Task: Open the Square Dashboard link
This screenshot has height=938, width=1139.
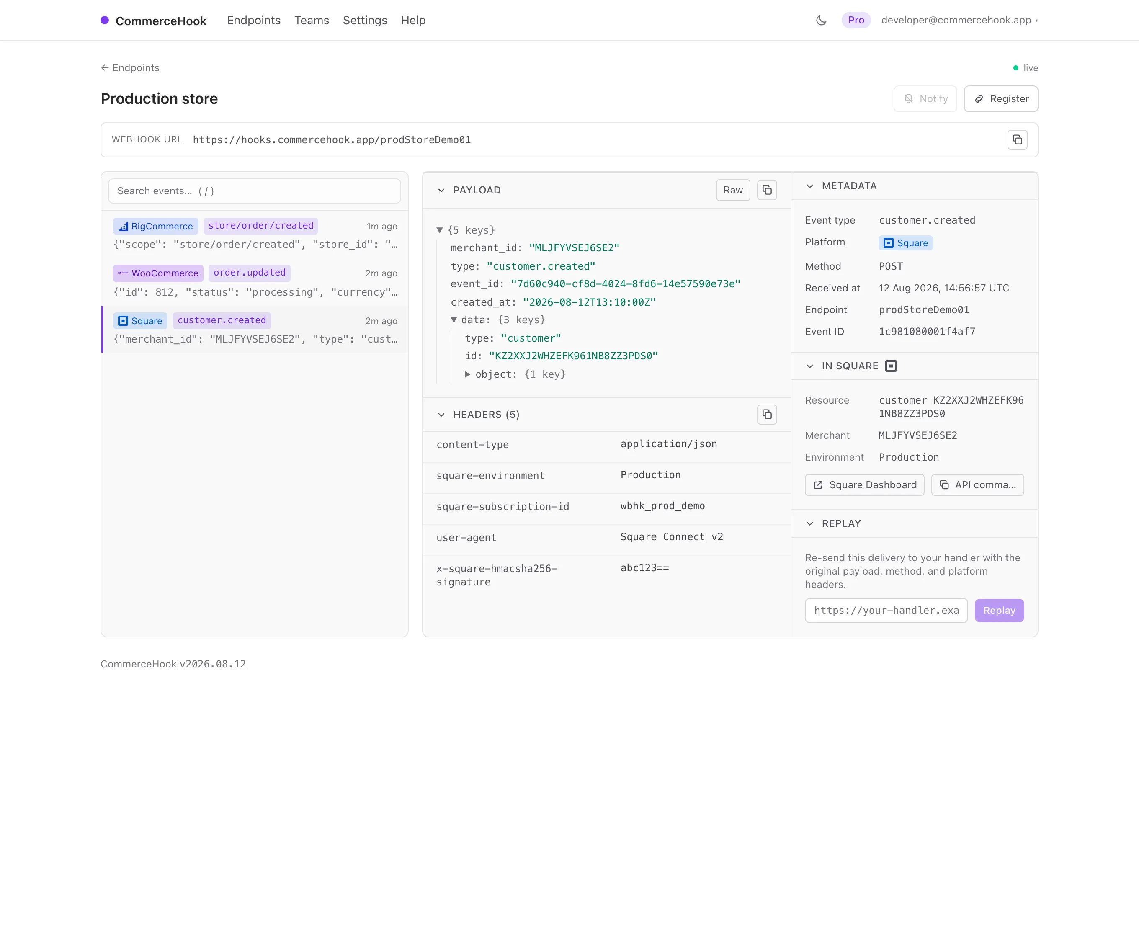Action: (865, 484)
